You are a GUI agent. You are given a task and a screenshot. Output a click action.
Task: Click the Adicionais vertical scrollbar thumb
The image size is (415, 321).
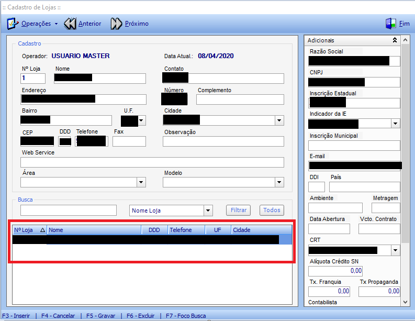405,143
